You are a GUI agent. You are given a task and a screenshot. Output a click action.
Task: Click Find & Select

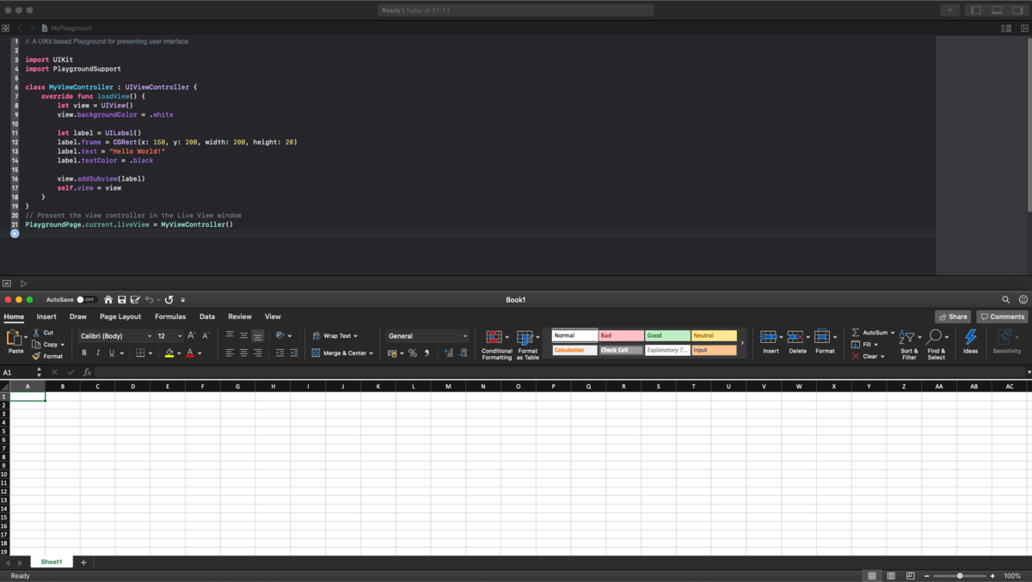tap(937, 345)
